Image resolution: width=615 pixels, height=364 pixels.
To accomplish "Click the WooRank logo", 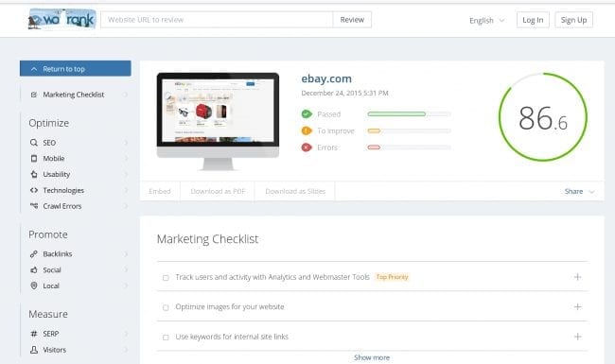I will 61,19.
